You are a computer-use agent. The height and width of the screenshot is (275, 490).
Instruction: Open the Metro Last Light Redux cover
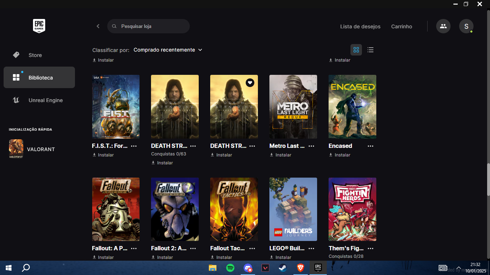293,107
